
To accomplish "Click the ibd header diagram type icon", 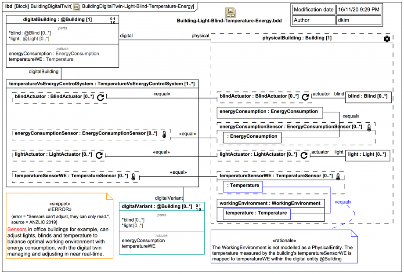I will [77, 7].
